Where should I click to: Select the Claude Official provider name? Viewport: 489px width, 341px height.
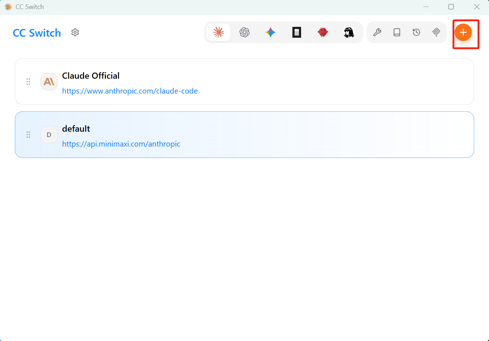[x=91, y=76]
